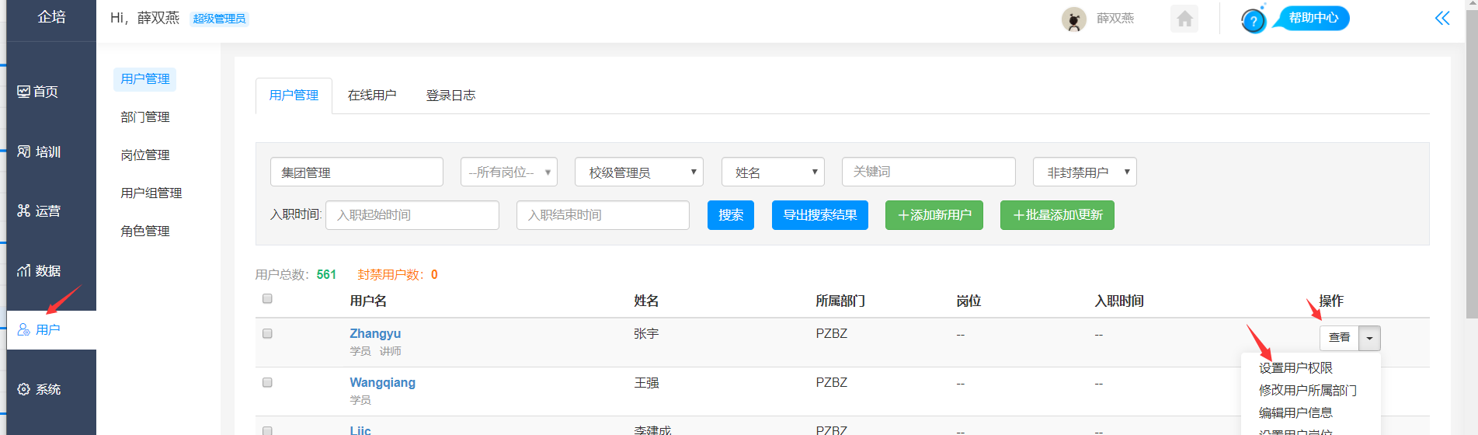Check the Lijc row checkbox
This screenshot has height=435, width=1478.
click(267, 430)
